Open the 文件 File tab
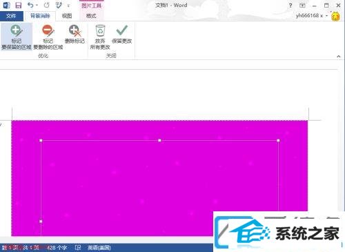Screen dimensions: 345x252 point(11,16)
